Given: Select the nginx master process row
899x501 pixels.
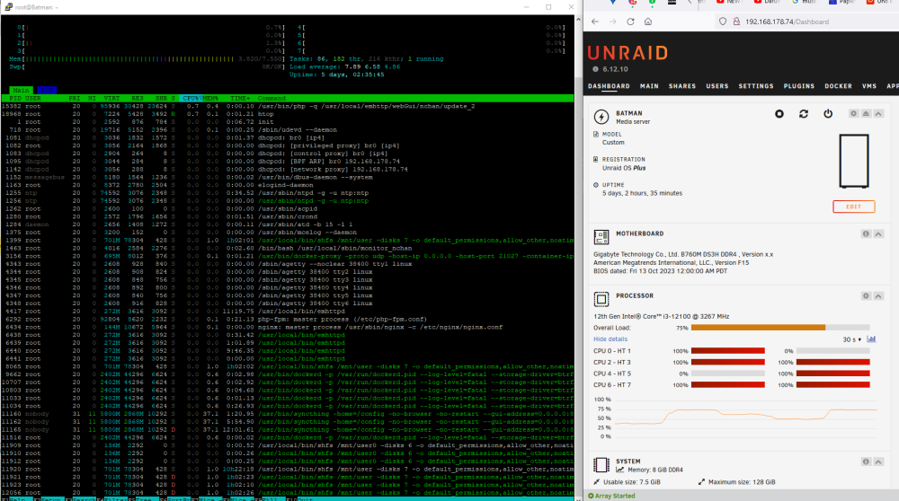Looking at the screenshot, I should point(288,327).
